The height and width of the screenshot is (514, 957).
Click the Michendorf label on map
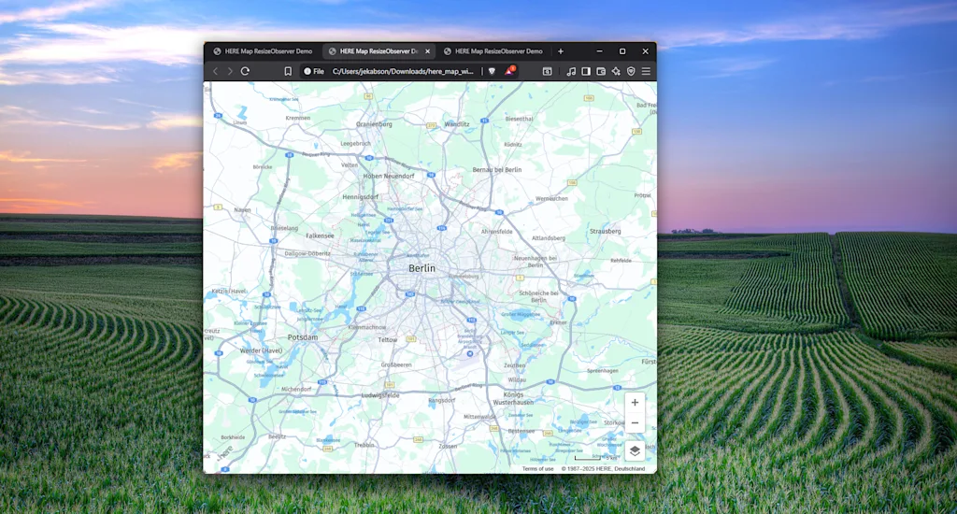click(296, 390)
